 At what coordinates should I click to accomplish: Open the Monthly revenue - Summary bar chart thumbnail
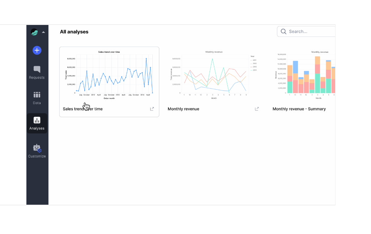pos(304,75)
